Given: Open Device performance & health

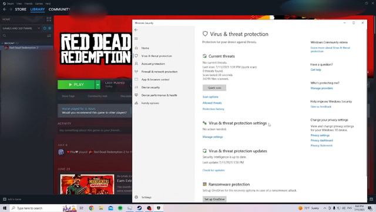Looking at the screenshot, I should [x=159, y=95].
